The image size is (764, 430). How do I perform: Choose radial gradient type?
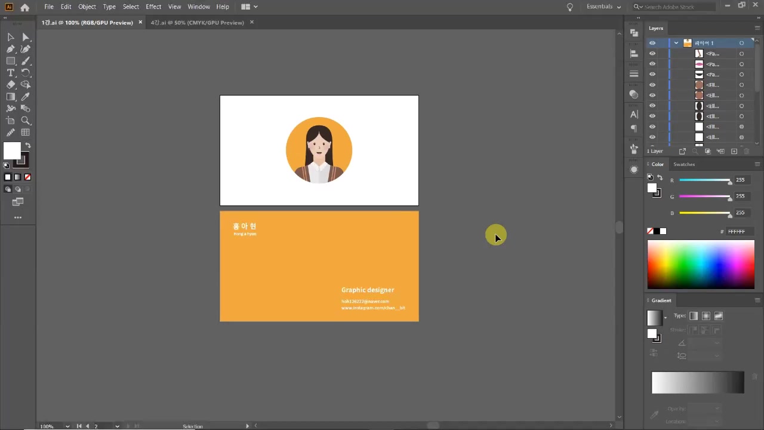(x=706, y=316)
